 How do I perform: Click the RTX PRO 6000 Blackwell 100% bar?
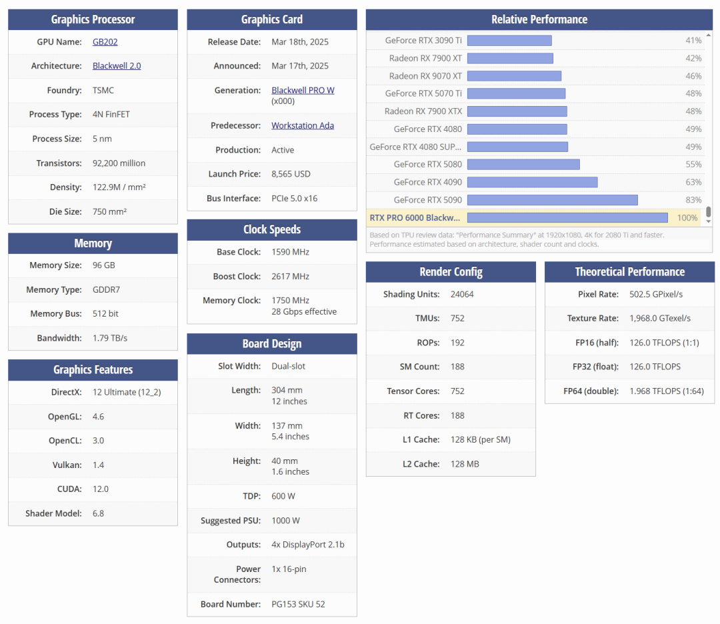click(x=567, y=217)
